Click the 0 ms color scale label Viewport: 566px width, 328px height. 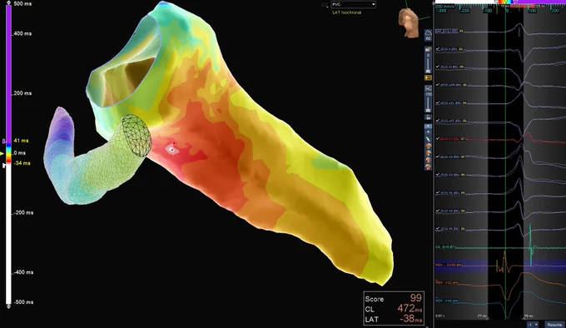(19, 153)
